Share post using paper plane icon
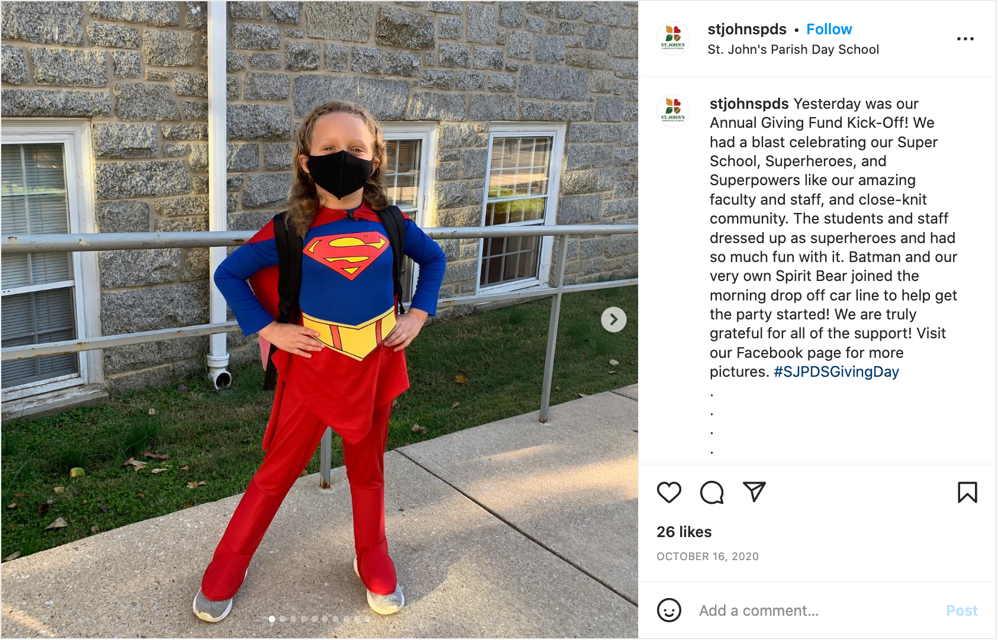Screen dimensions: 998x640 (x=754, y=492)
